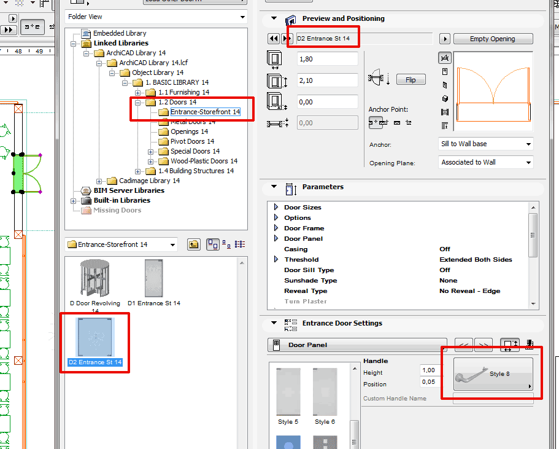Show the preview picture filmstrip icon

[x=445, y=112]
